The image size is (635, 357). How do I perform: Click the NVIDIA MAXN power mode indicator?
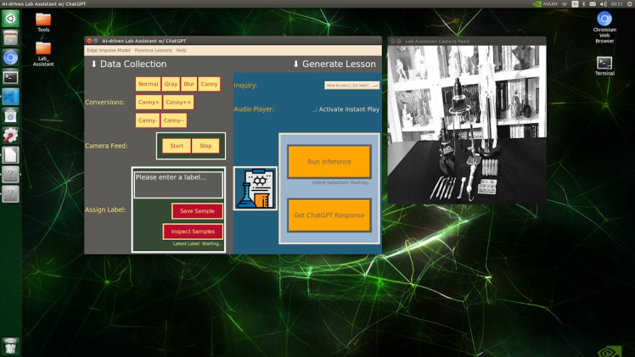click(546, 3)
